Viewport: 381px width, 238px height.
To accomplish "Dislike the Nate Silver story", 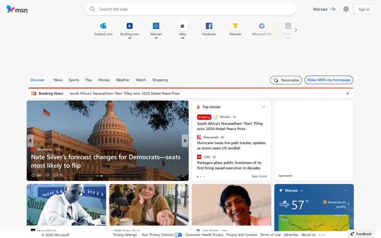I will [47, 175].
